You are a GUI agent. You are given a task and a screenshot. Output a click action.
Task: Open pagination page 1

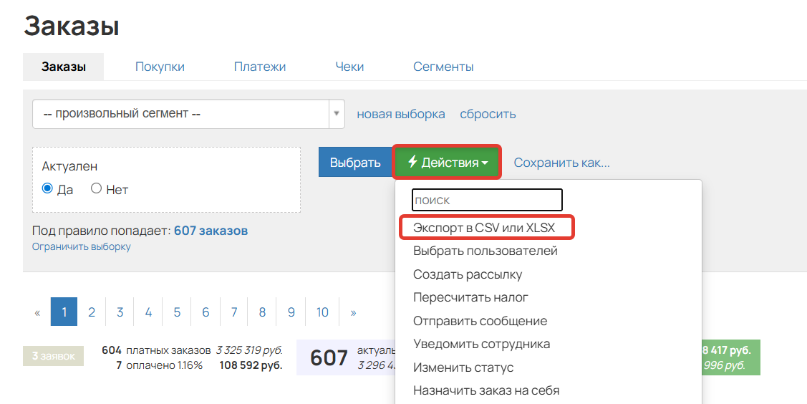tap(64, 312)
